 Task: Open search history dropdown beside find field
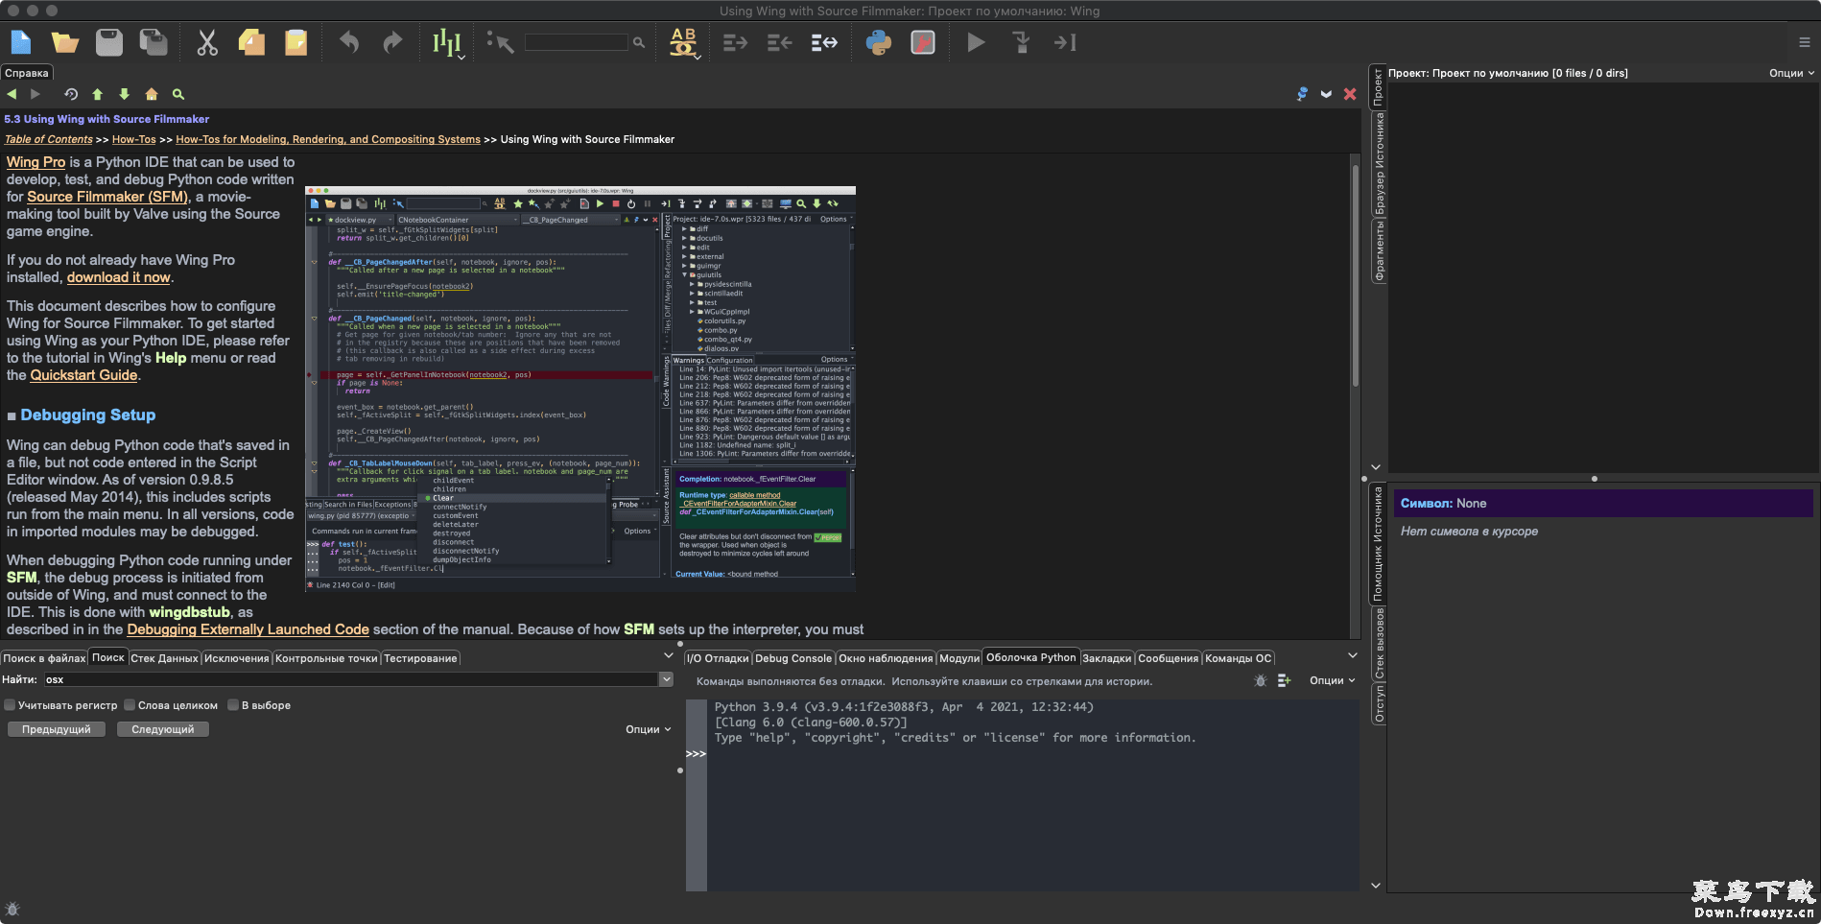pos(666,679)
